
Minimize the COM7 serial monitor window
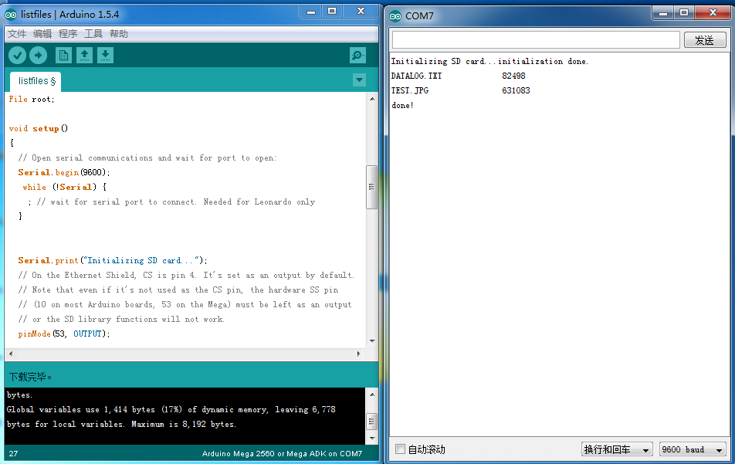(x=663, y=12)
